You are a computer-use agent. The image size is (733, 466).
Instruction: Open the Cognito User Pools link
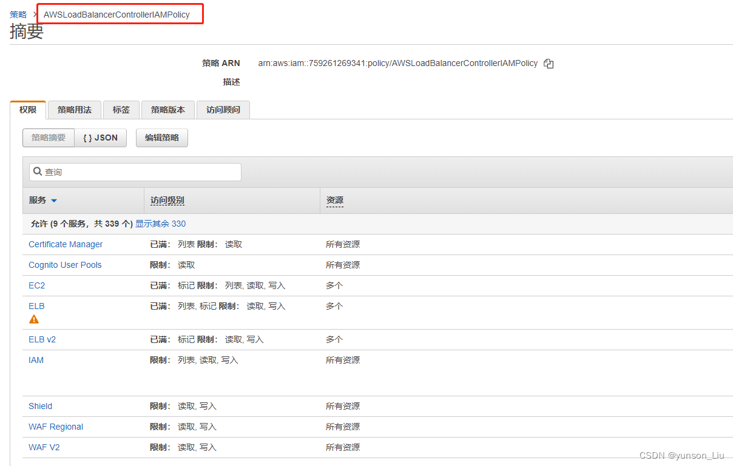coord(65,265)
